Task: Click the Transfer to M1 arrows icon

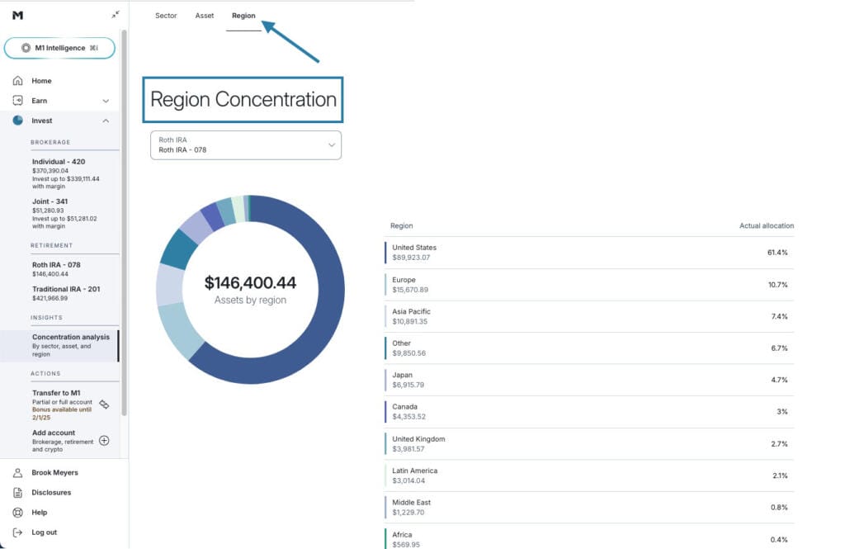Action: click(104, 404)
